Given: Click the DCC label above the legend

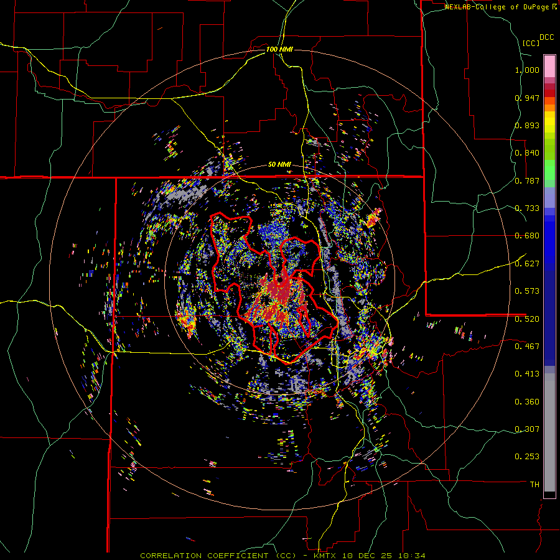Looking at the screenshot, I should tap(546, 37).
